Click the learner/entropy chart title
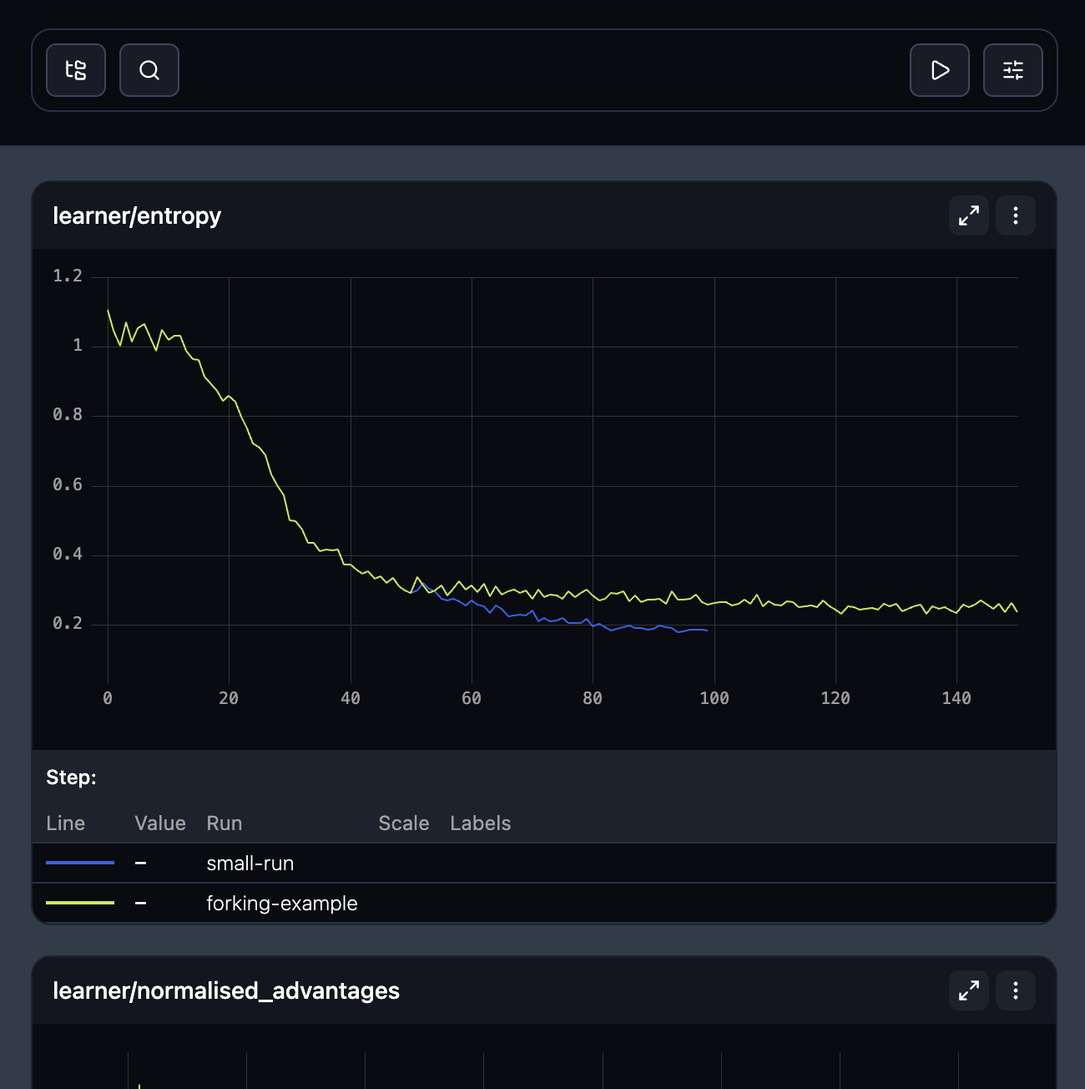1085x1089 pixels. point(137,216)
